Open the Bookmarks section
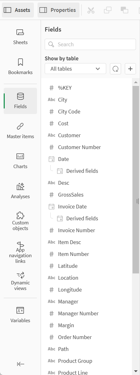 click(20, 67)
